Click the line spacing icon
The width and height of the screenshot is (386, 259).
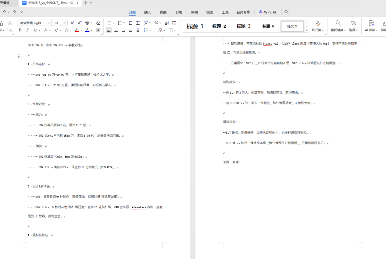[x=146, y=30]
